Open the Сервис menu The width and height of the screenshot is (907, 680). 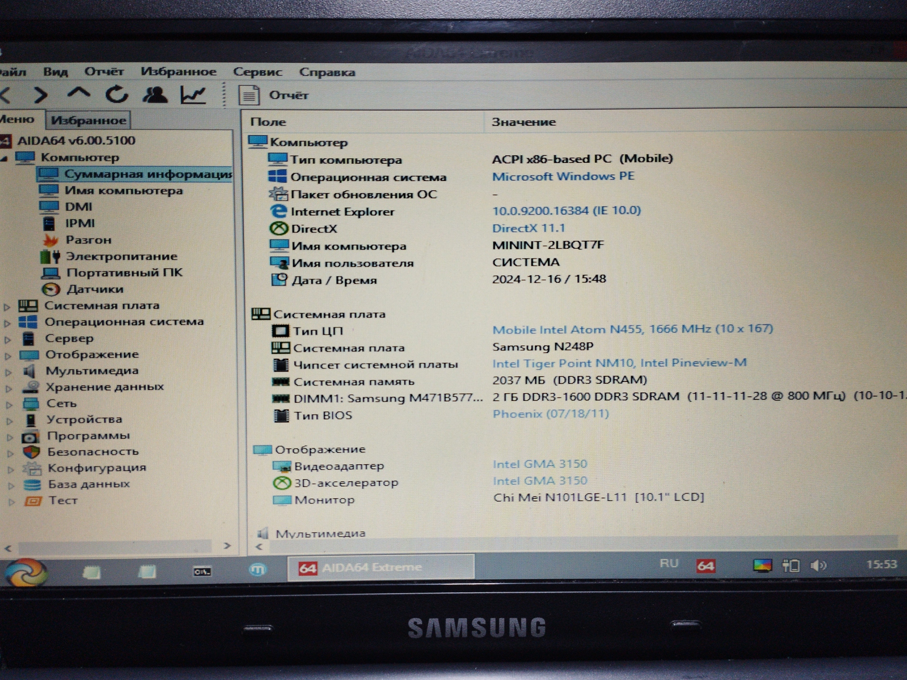pyautogui.click(x=257, y=72)
